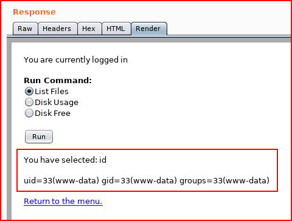
Task: Click the uid=33(www-data) output text
Action: [61, 180]
